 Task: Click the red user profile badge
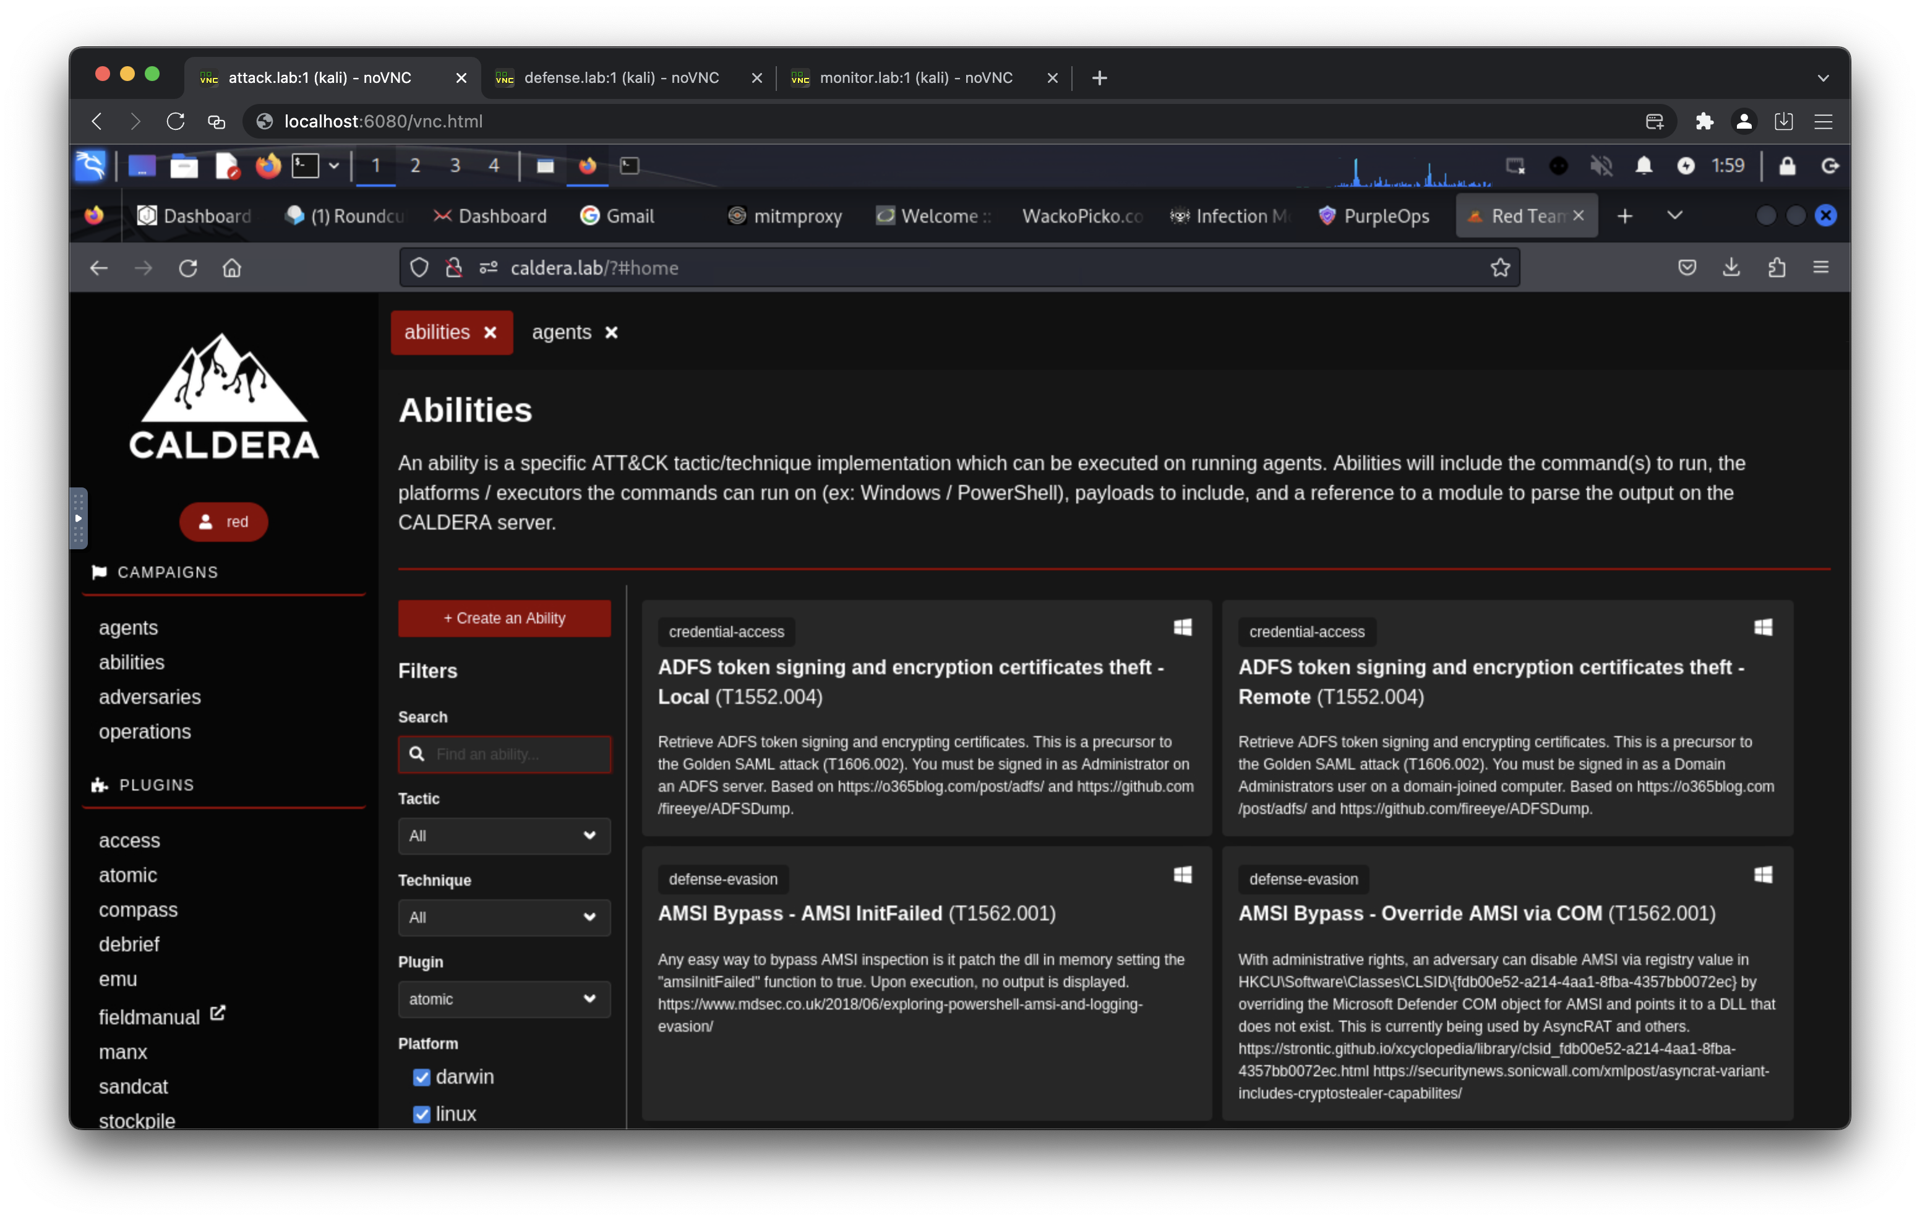pyautogui.click(x=223, y=521)
